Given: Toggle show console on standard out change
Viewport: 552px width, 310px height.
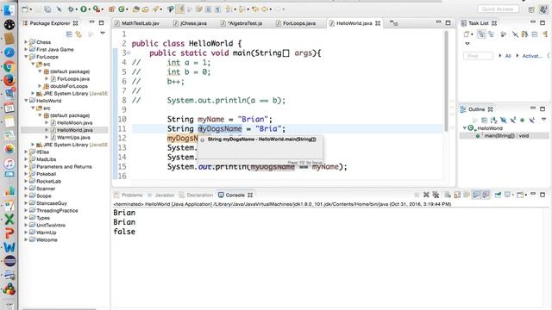Looking at the screenshot, I should [476, 195].
